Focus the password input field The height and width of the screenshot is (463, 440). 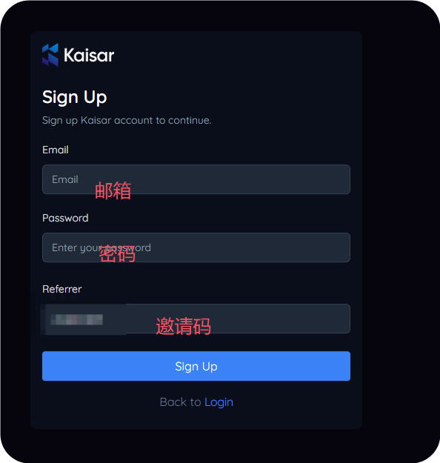pos(196,247)
